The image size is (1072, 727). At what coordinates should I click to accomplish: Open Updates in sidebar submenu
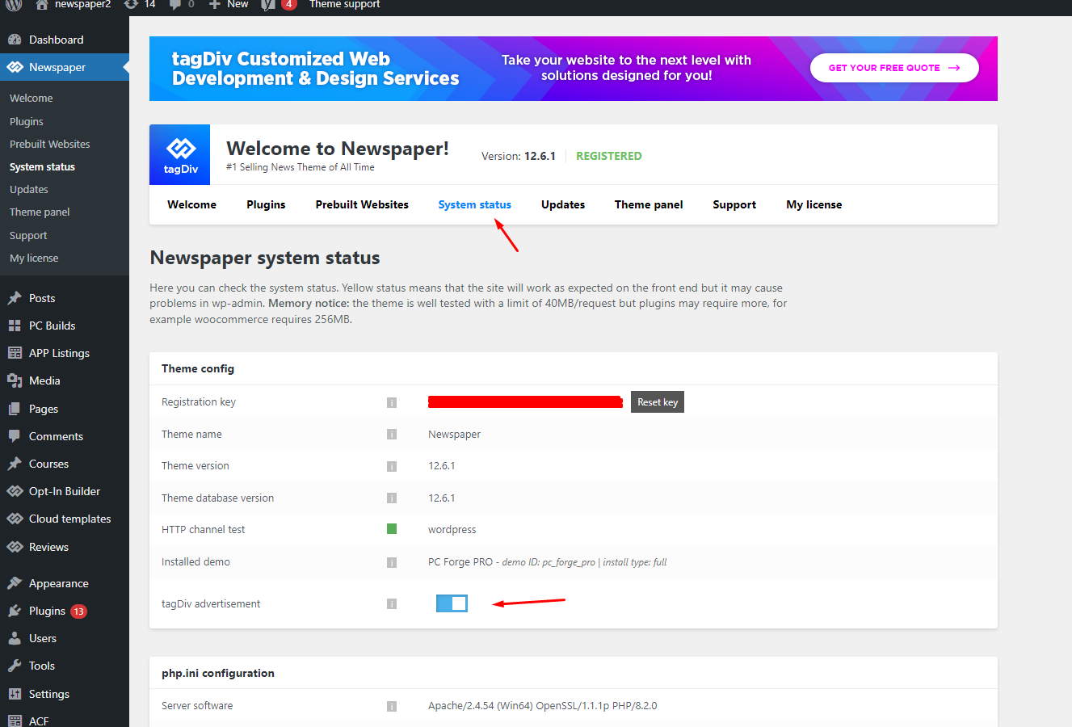click(29, 189)
